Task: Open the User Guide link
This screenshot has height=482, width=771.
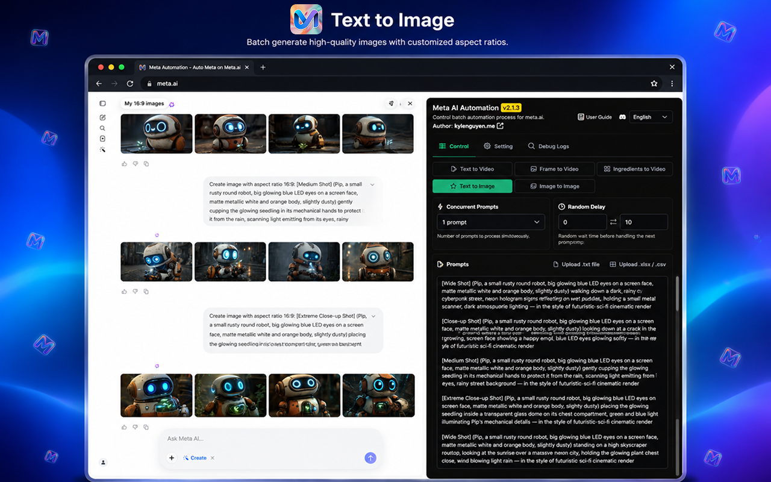Action: click(x=595, y=117)
